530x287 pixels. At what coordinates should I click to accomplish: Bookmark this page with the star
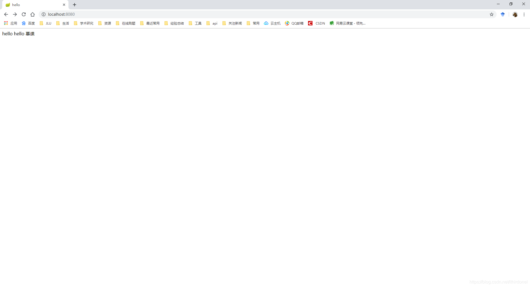click(492, 14)
